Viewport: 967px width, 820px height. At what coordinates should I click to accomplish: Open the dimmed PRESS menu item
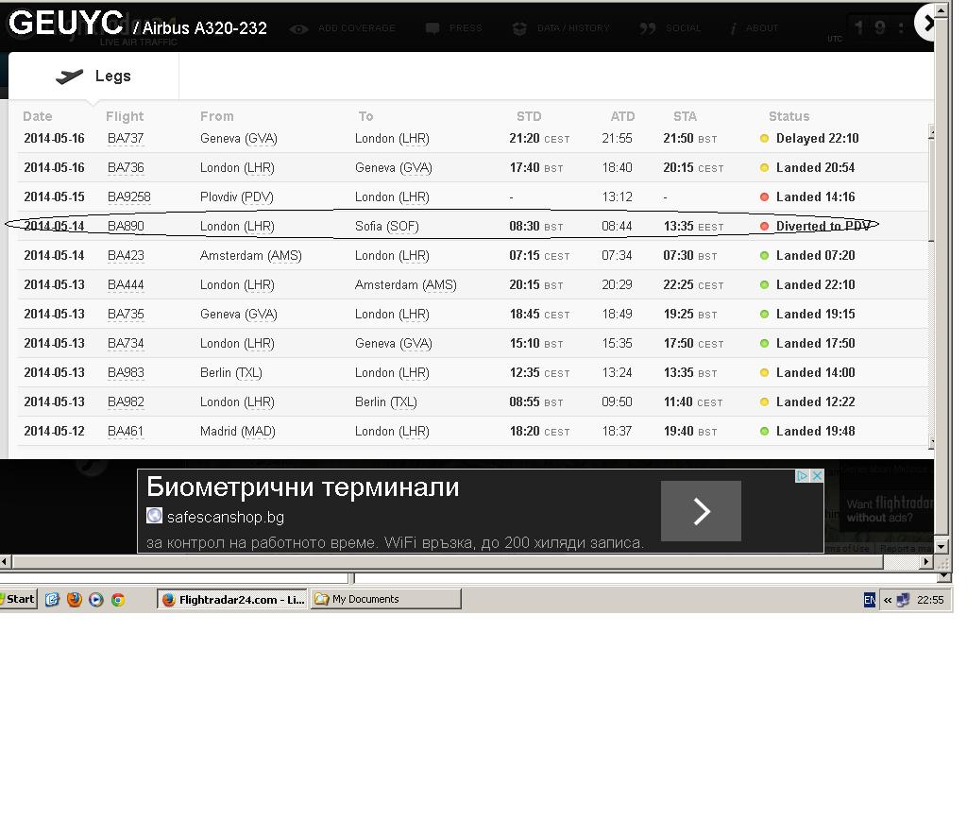(x=466, y=27)
